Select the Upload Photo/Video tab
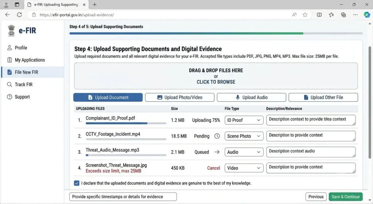 pyautogui.click(x=180, y=97)
